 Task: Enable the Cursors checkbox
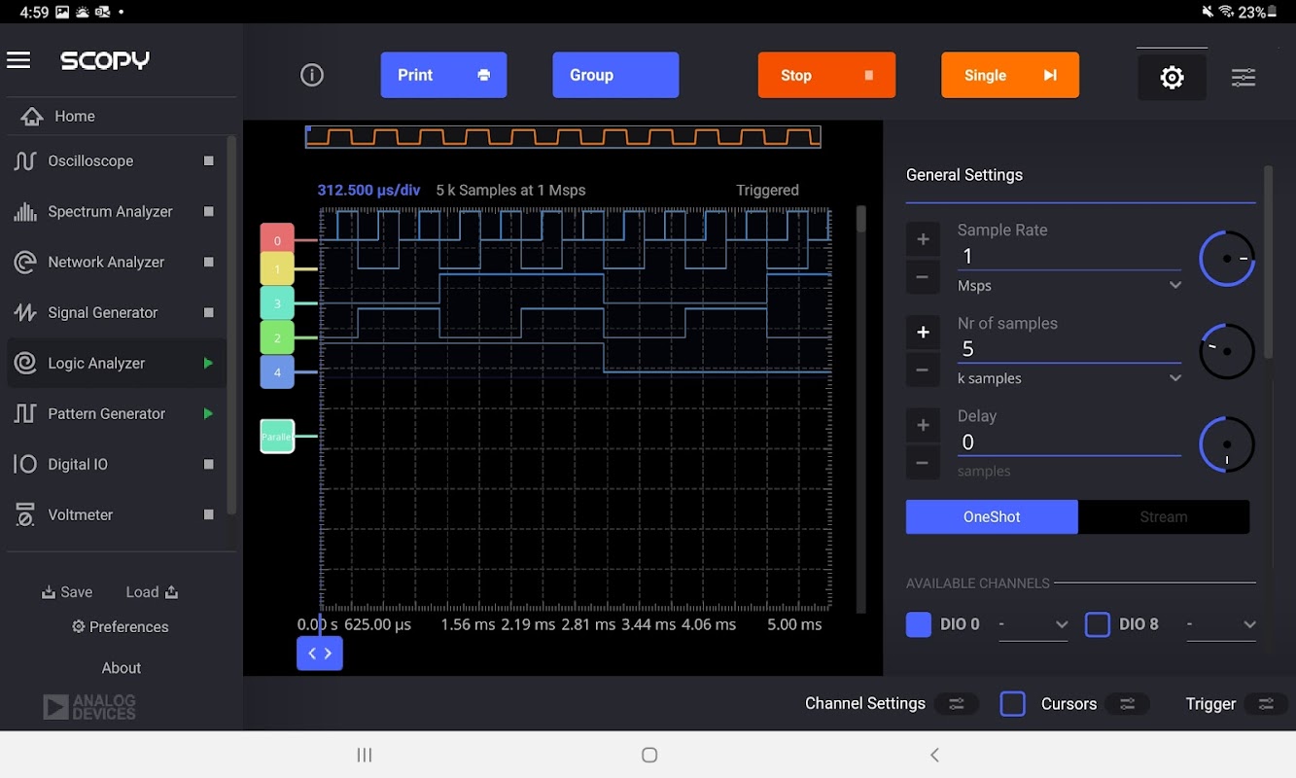pyautogui.click(x=1013, y=704)
